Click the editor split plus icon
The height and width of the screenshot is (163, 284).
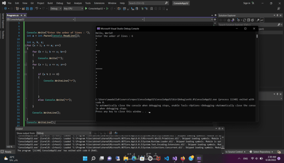pyautogui.click(x=215, y=19)
